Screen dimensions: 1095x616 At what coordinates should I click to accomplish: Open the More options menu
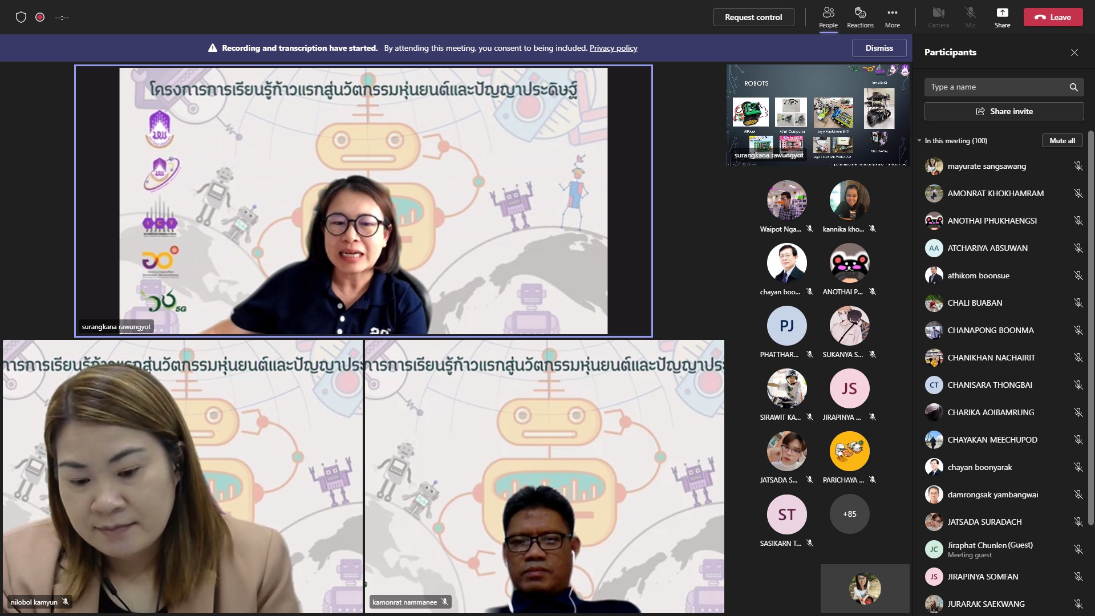point(892,17)
